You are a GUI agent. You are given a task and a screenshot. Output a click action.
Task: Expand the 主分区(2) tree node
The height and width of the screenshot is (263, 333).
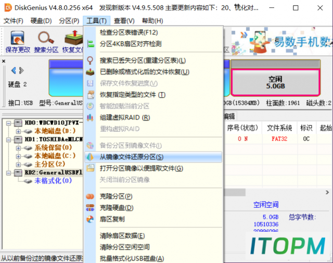[18, 165]
